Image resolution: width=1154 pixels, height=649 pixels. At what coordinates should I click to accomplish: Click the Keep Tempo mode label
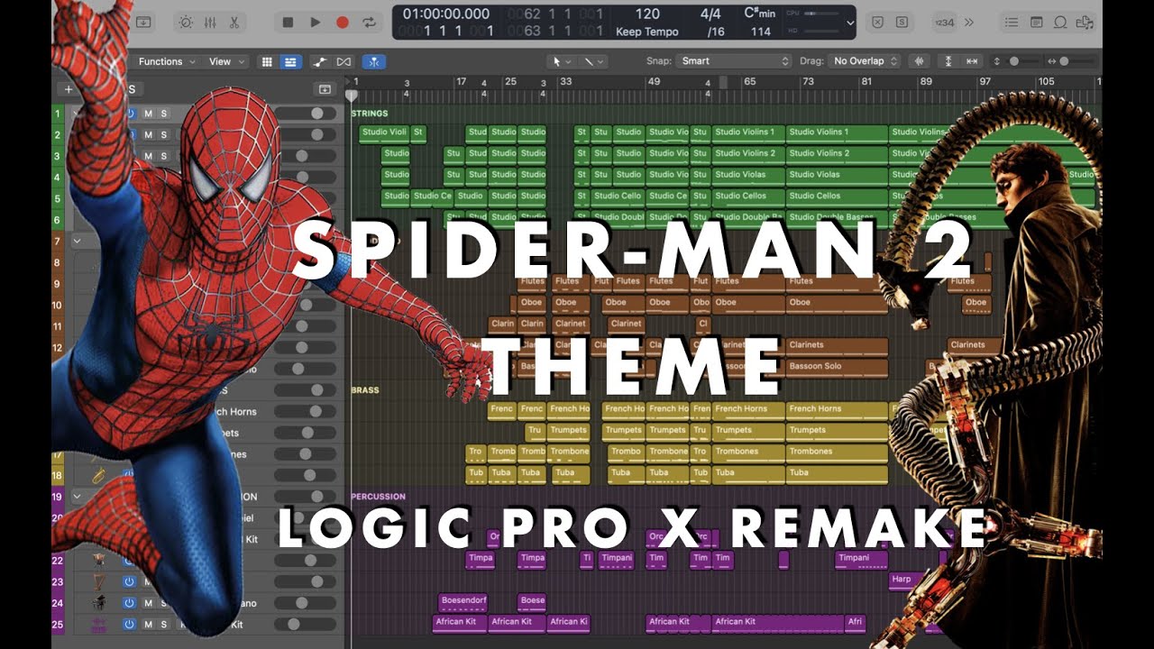pyautogui.click(x=647, y=32)
